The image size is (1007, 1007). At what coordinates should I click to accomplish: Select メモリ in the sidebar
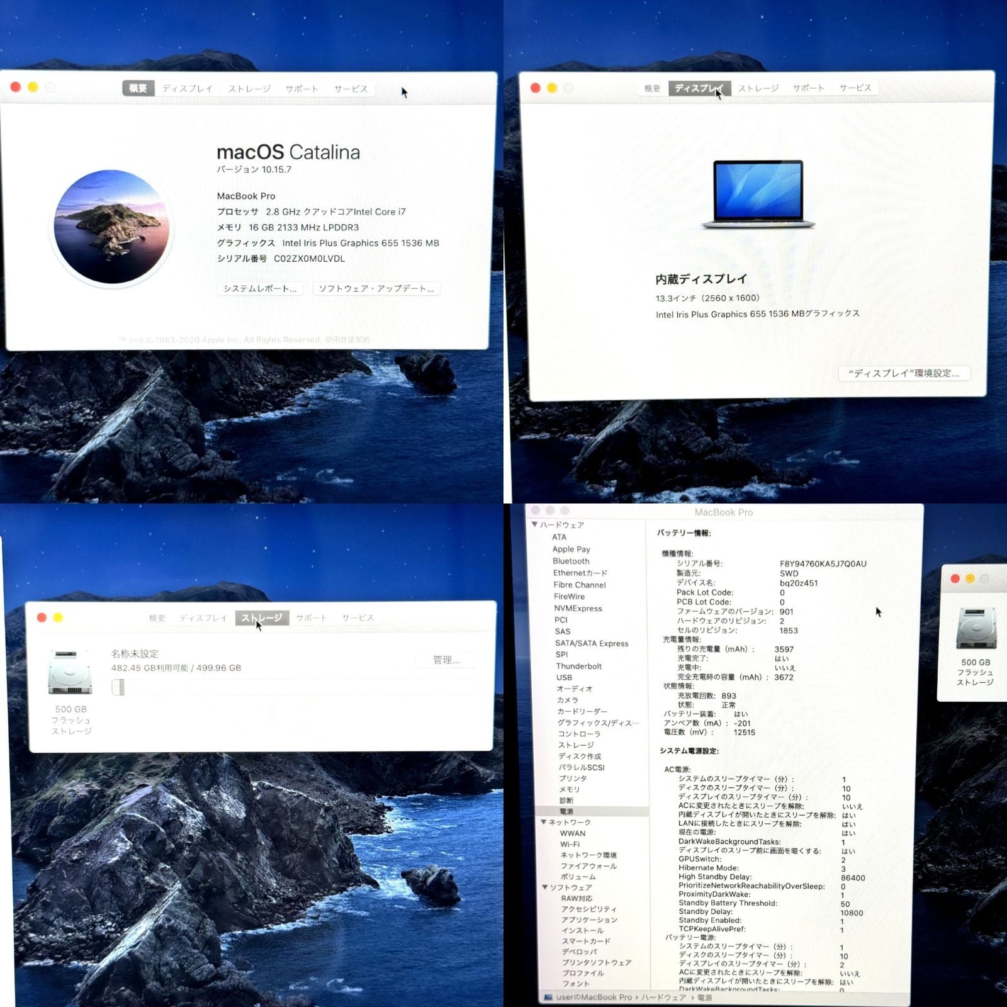[570, 789]
